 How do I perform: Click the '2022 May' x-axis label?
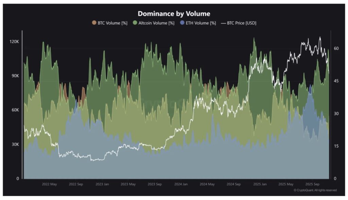point(49,184)
